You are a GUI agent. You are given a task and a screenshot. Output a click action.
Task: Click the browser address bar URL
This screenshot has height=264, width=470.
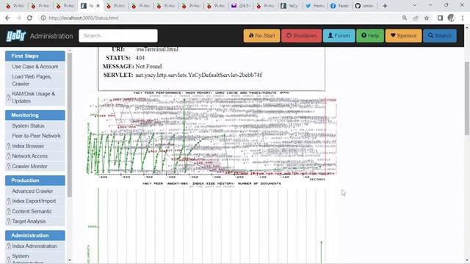click(84, 18)
